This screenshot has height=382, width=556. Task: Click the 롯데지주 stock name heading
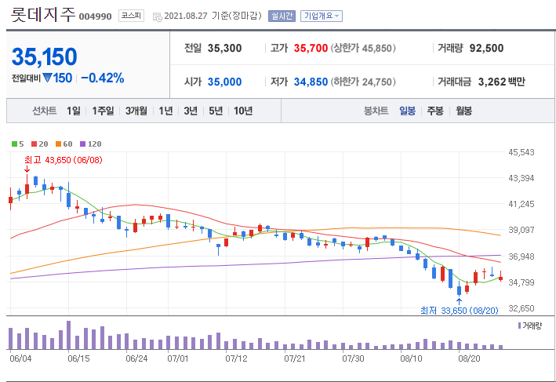[43, 15]
